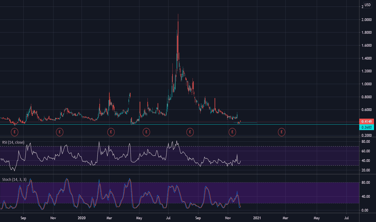Select the earnings E marker above Mar 2020
Screen dimensions: 376x222
tap(111, 132)
